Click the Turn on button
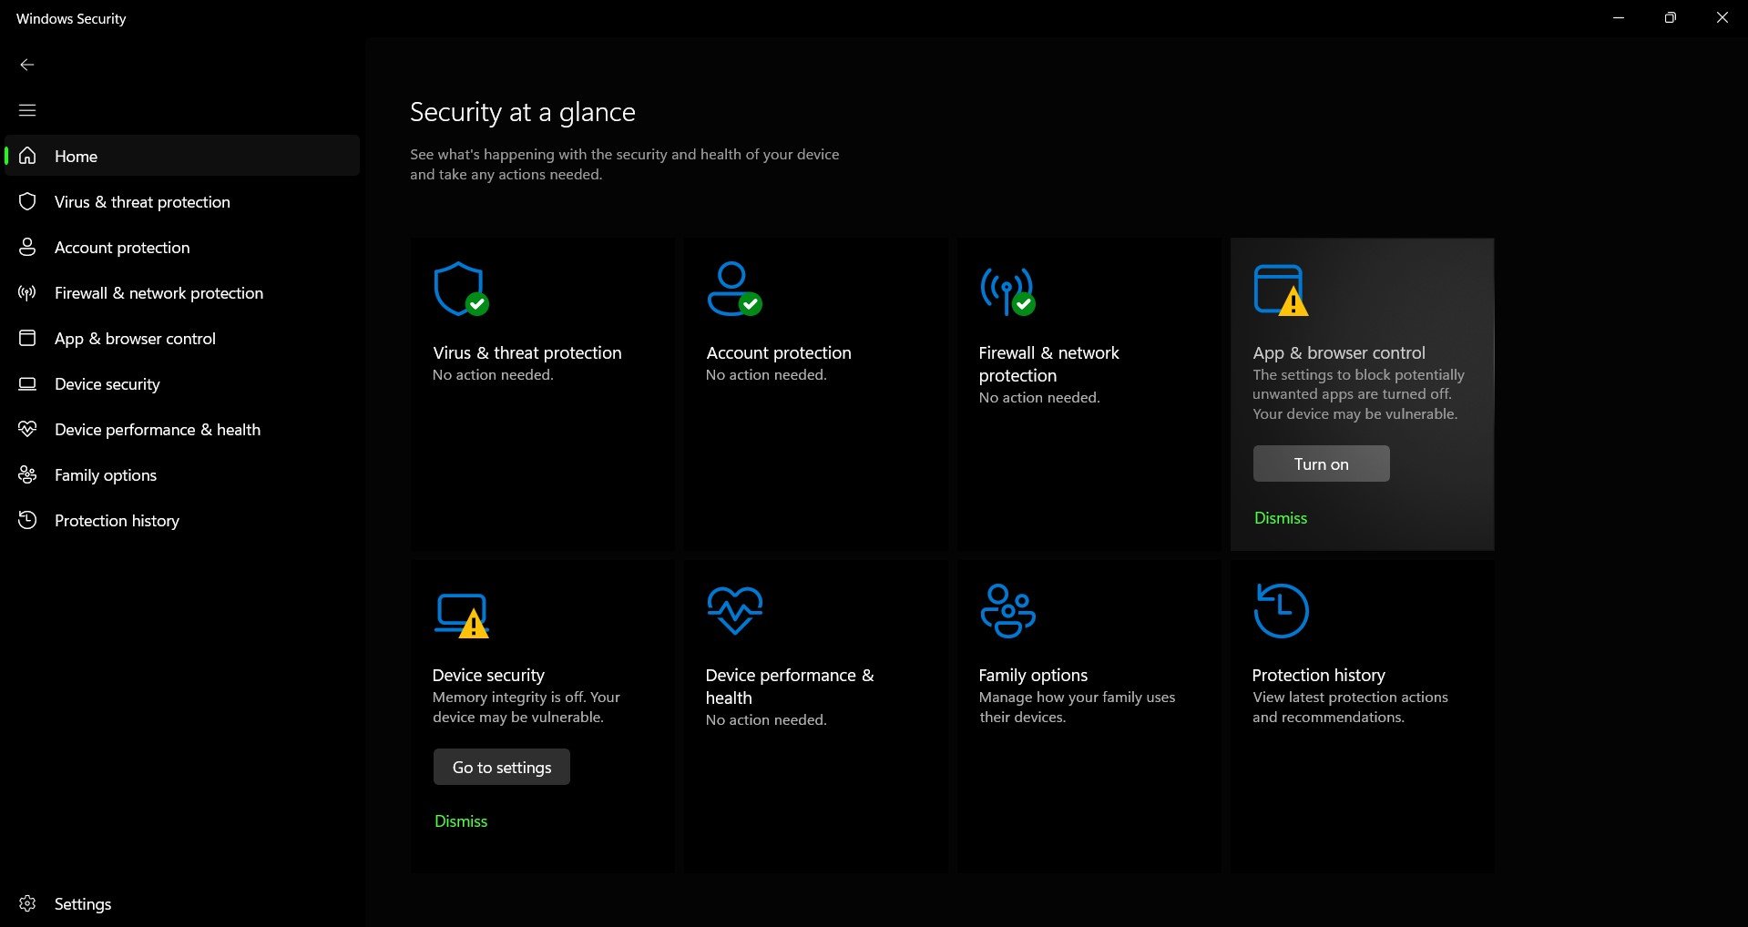The width and height of the screenshot is (1748, 927). click(x=1321, y=463)
